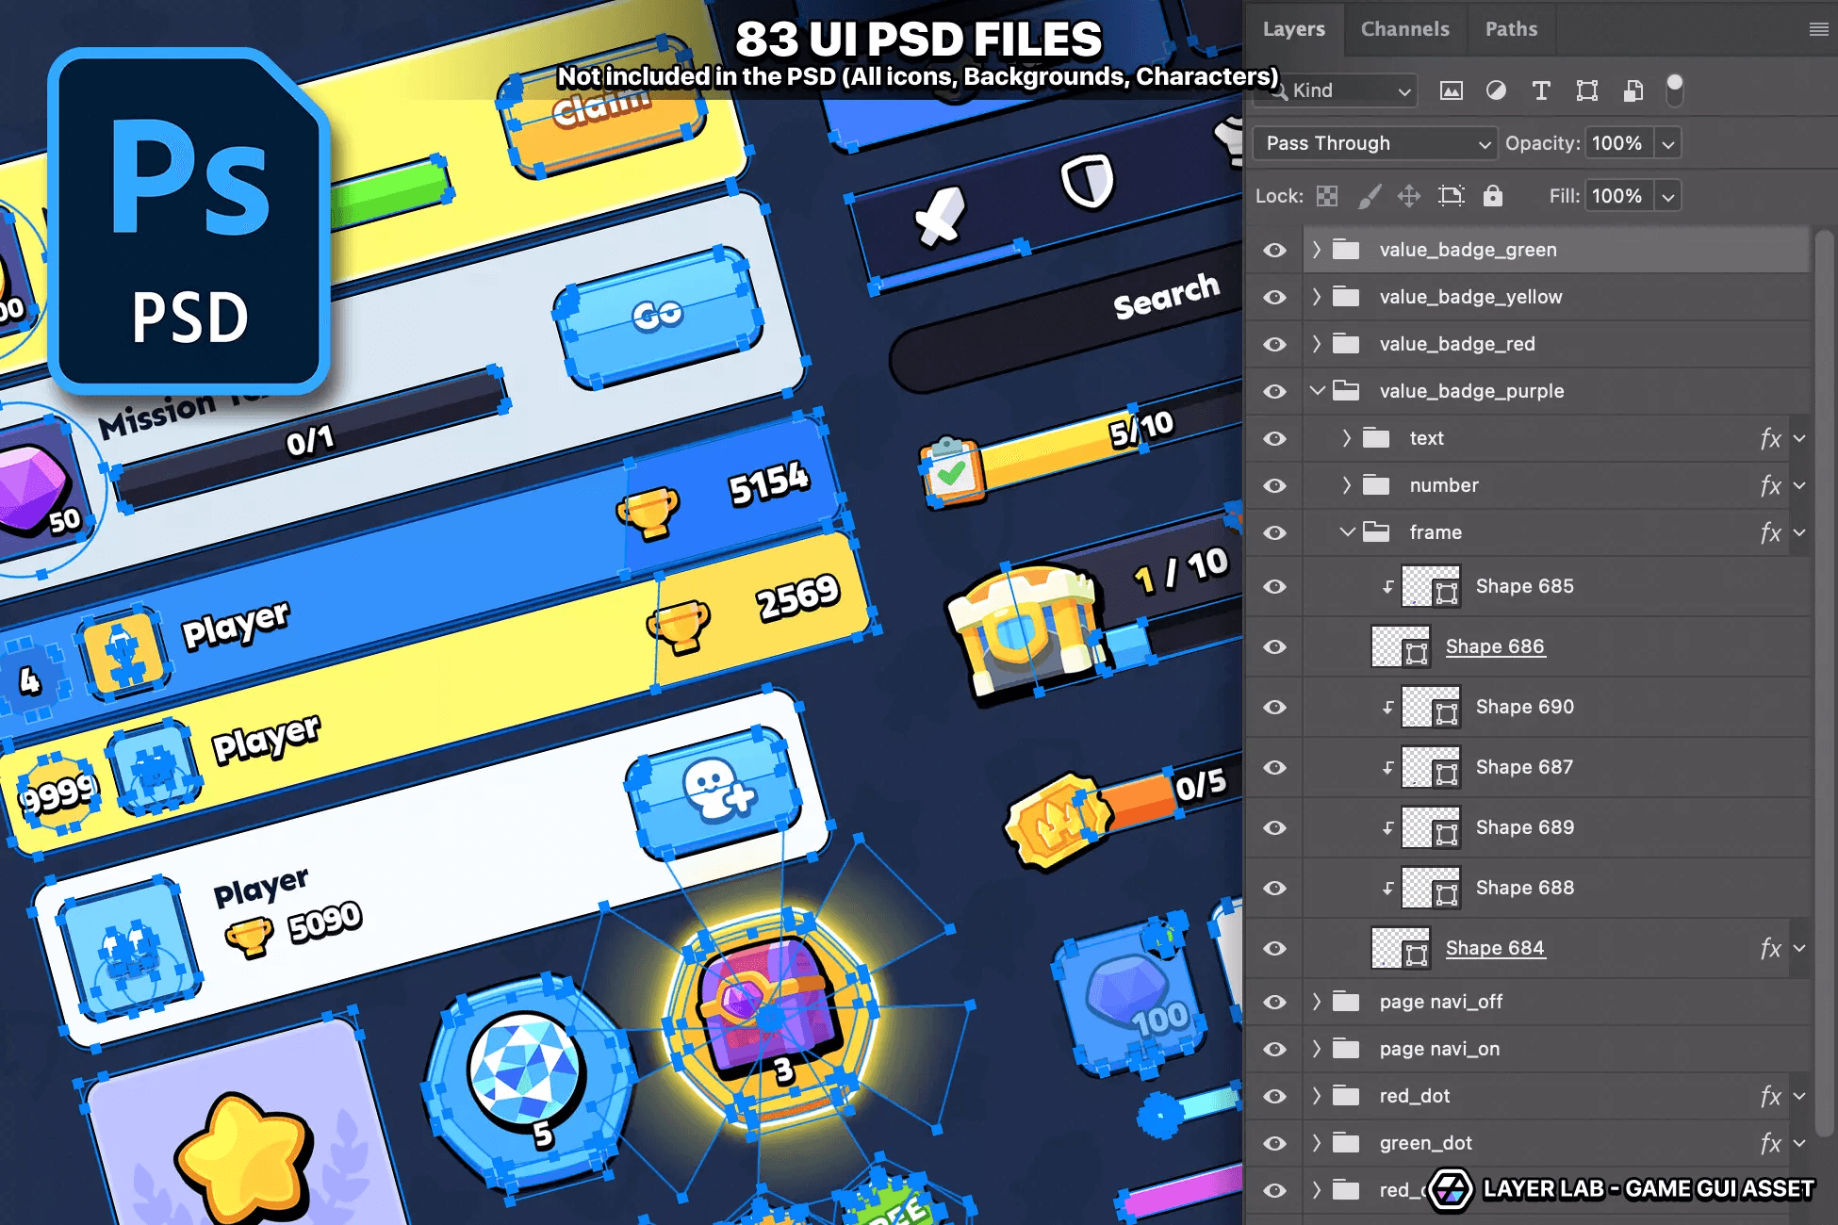Select the Shape 685 layer thumbnail
1838x1225 pixels.
(1431, 586)
